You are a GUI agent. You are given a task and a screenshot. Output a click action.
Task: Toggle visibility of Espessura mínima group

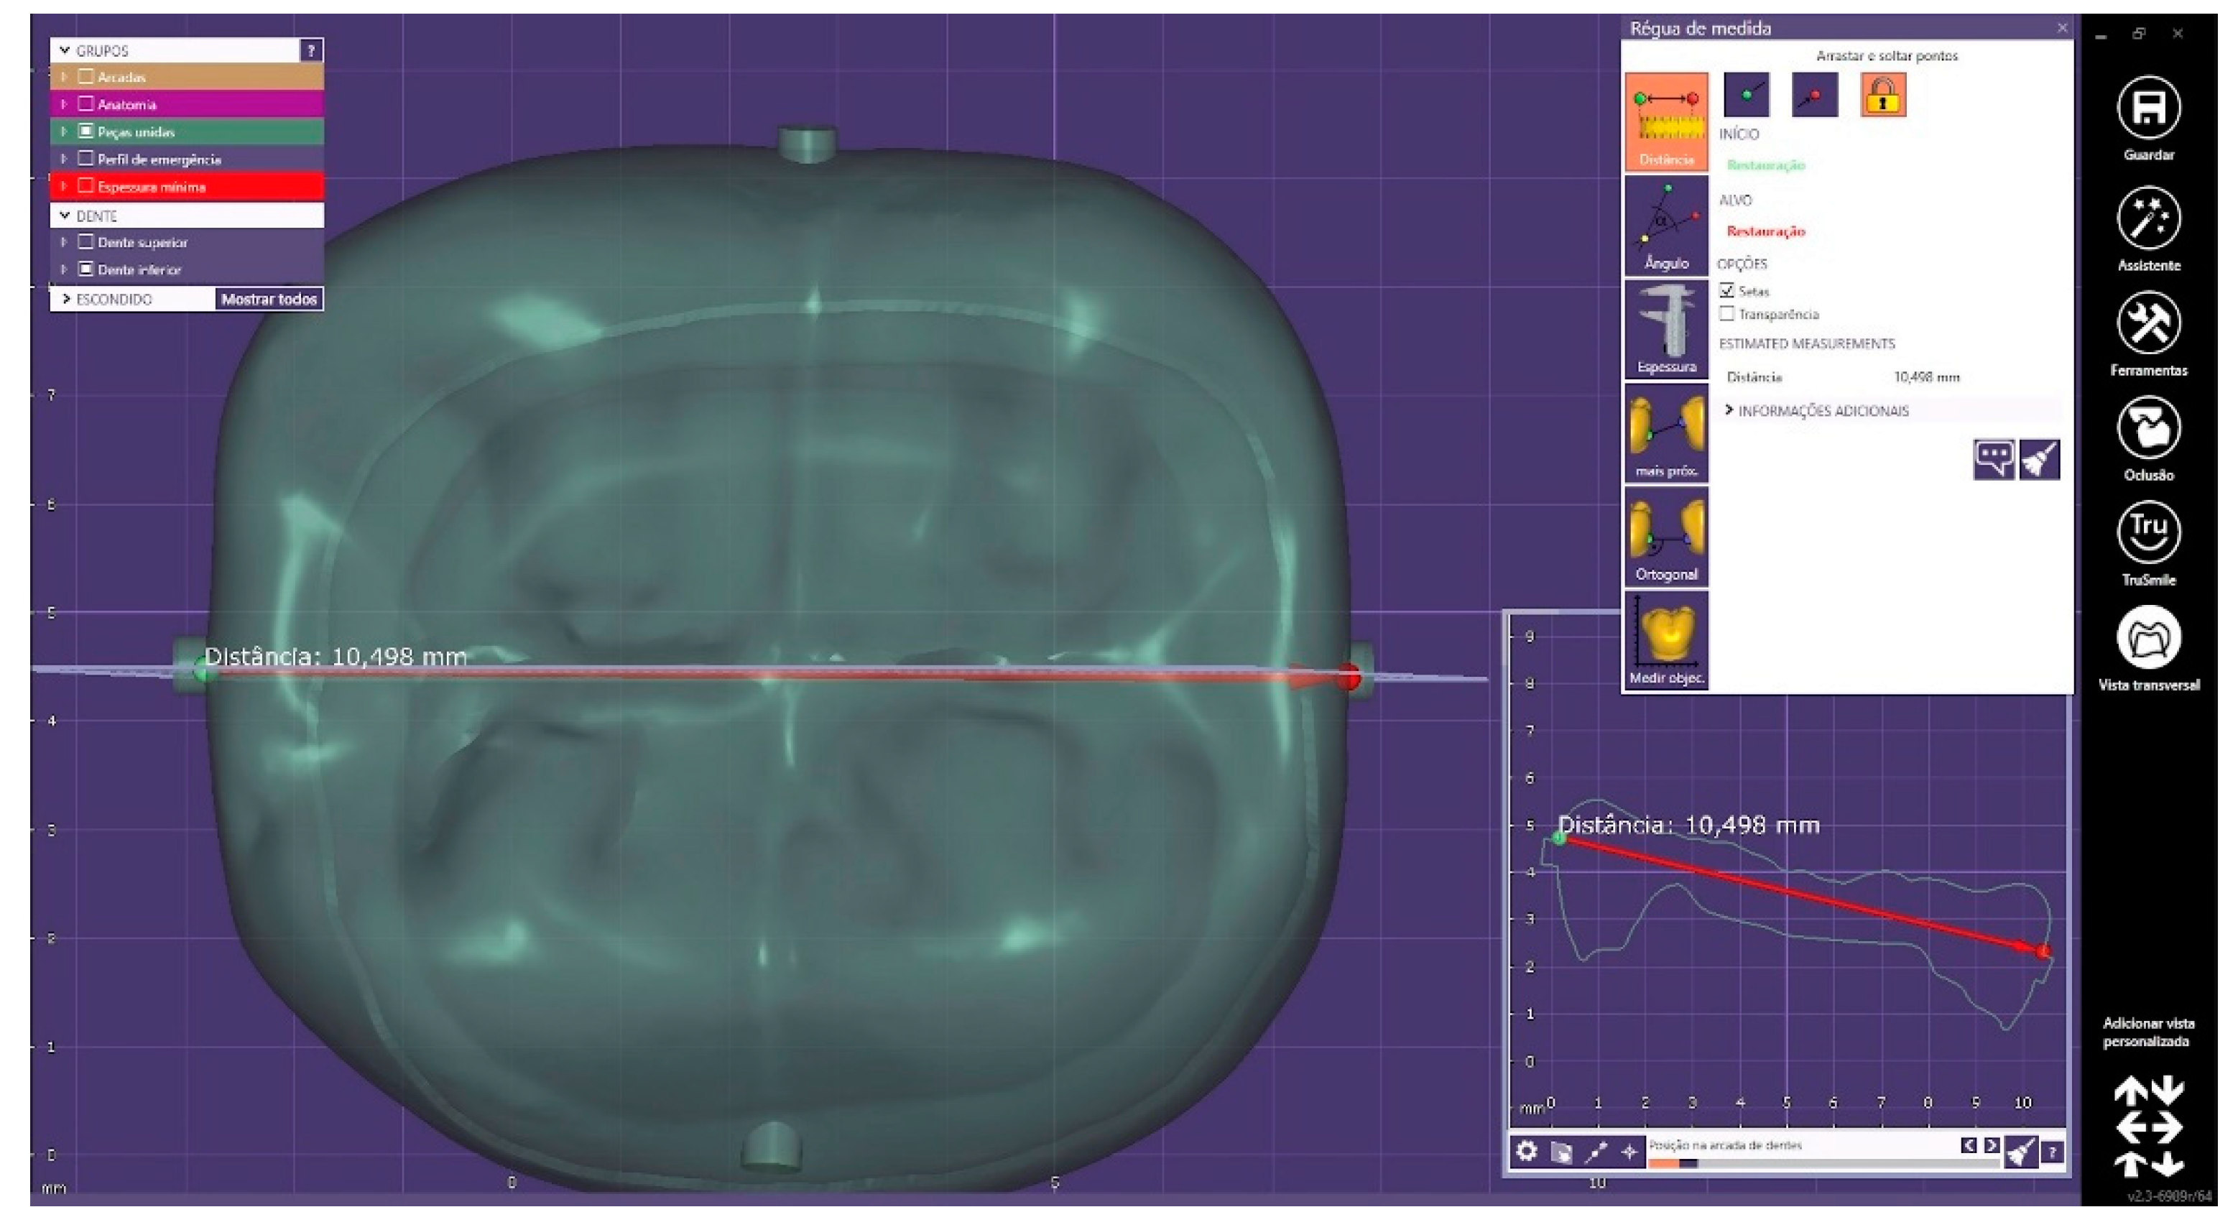click(86, 186)
